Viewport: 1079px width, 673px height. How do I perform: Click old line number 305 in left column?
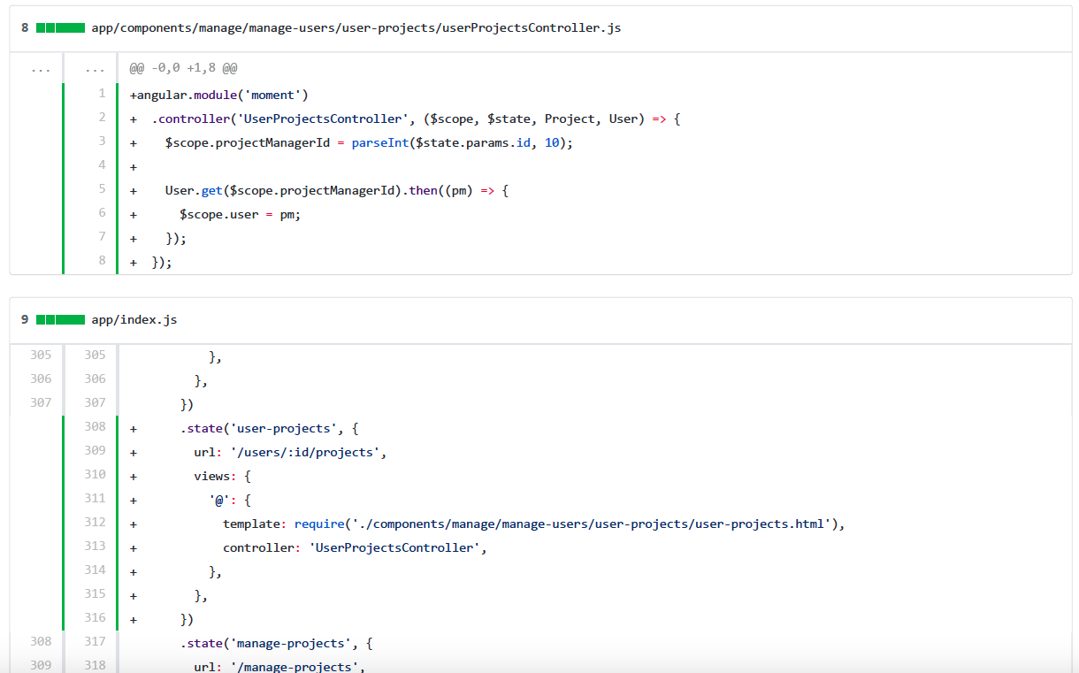pos(41,356)
